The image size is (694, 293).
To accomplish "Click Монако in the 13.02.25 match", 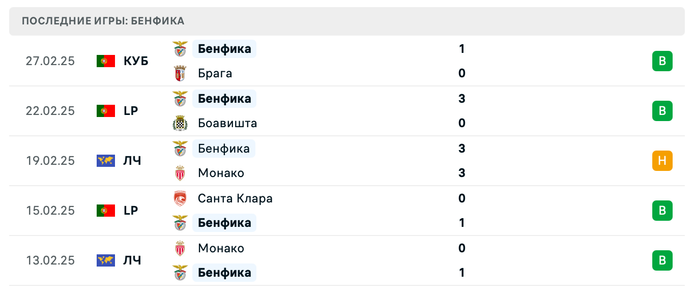I will coord(221,248).
